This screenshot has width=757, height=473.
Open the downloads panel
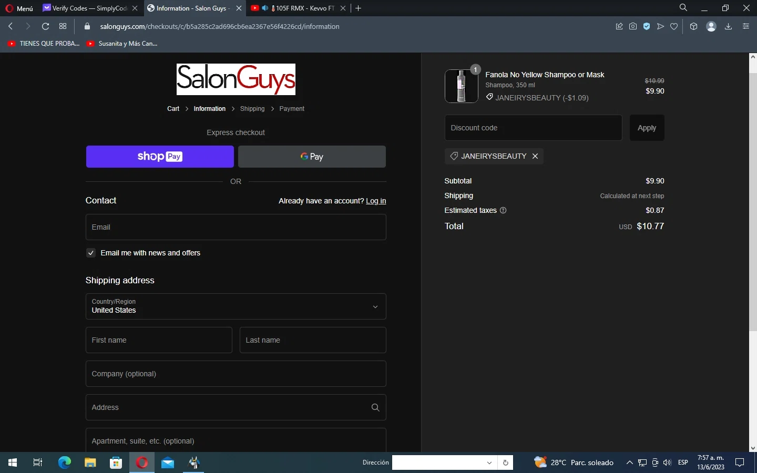coord(728,26)
